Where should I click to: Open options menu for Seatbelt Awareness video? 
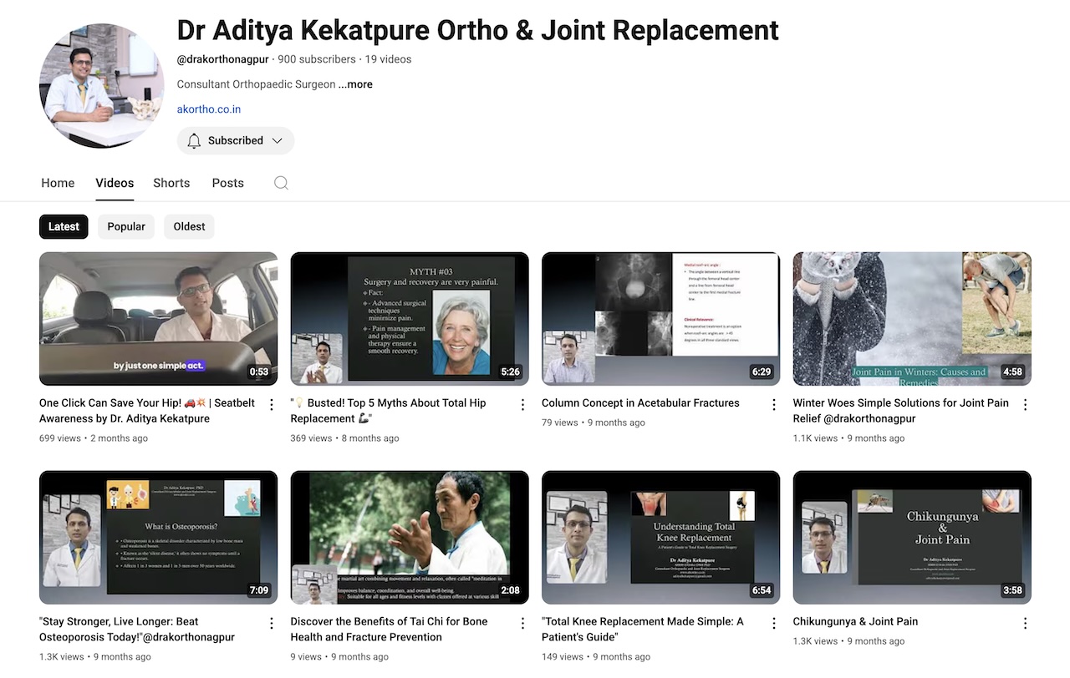pyautogui.click(x=271, y=405)
